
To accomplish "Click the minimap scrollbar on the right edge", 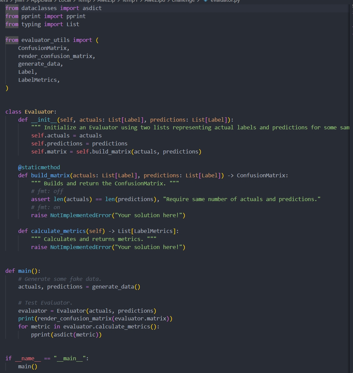I will [x=351, y=27].
